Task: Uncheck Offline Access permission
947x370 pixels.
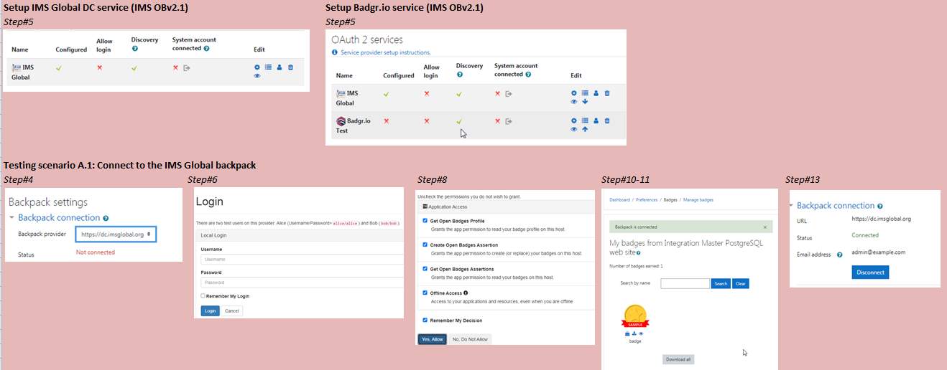Action: 425,293
